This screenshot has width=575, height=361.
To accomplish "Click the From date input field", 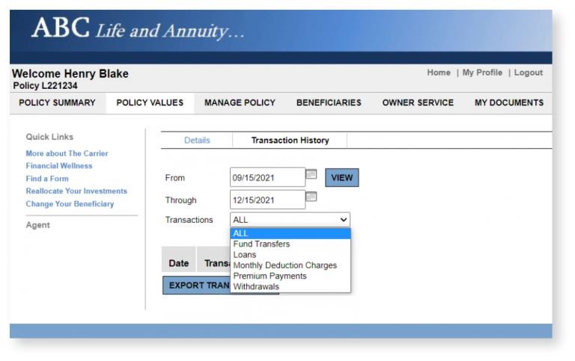I will coord(267,178).
